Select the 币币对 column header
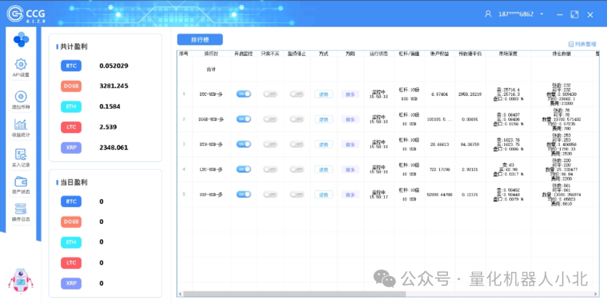 tap(211, 54)
